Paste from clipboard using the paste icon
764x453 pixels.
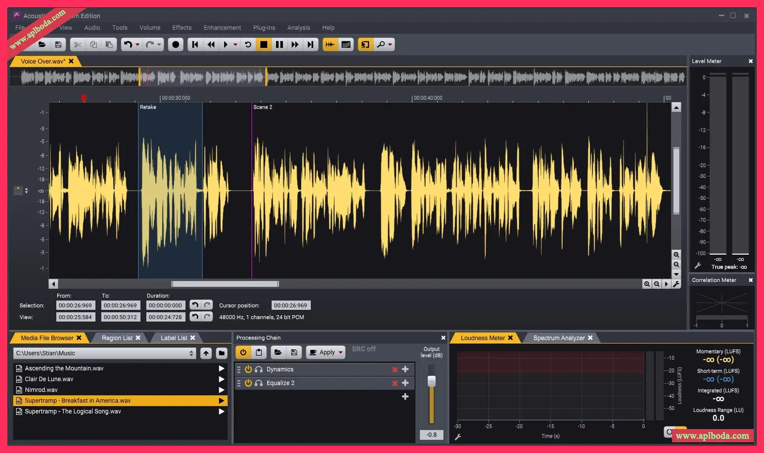[109, 44]
